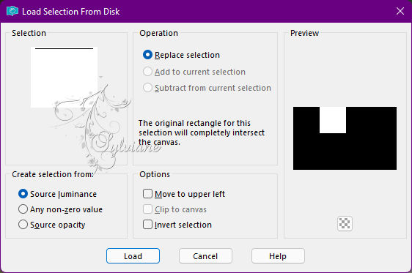The height and width of the screenshot is (273, 412).
Task: Click the Load button
Action: pyautogui.click(x=133, y=256)
